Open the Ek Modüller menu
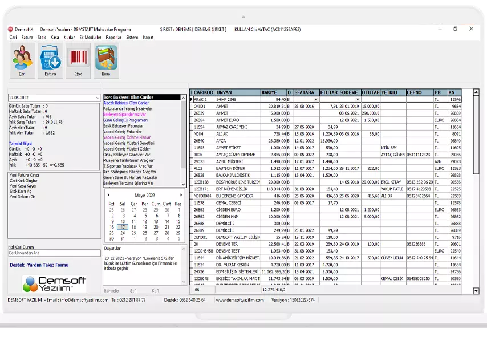This screenshot has width=487, height=337. (x=90, y=37)
